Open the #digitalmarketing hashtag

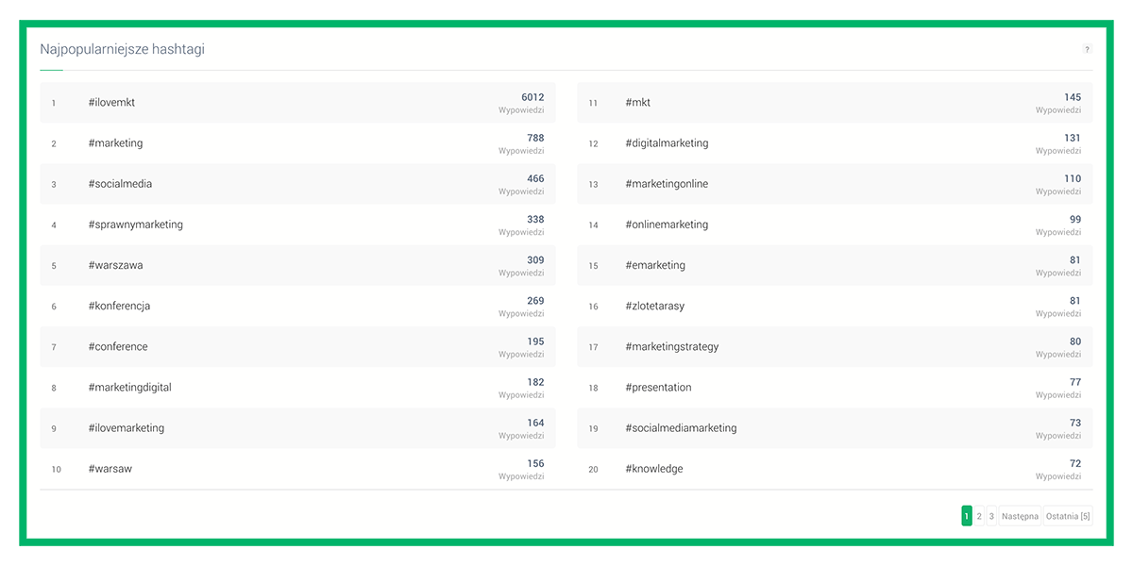pos(667,143)
